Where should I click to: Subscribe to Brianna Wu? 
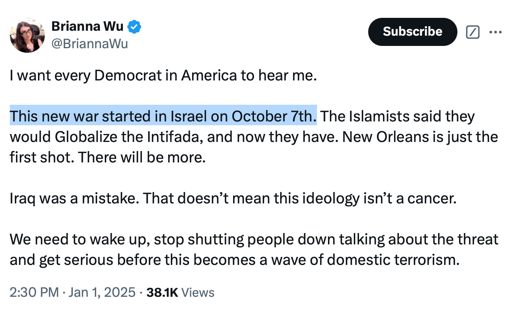pyautogui.click(x=413, y=31)
